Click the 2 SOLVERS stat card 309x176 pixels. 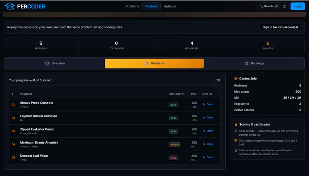coord(268,45)
